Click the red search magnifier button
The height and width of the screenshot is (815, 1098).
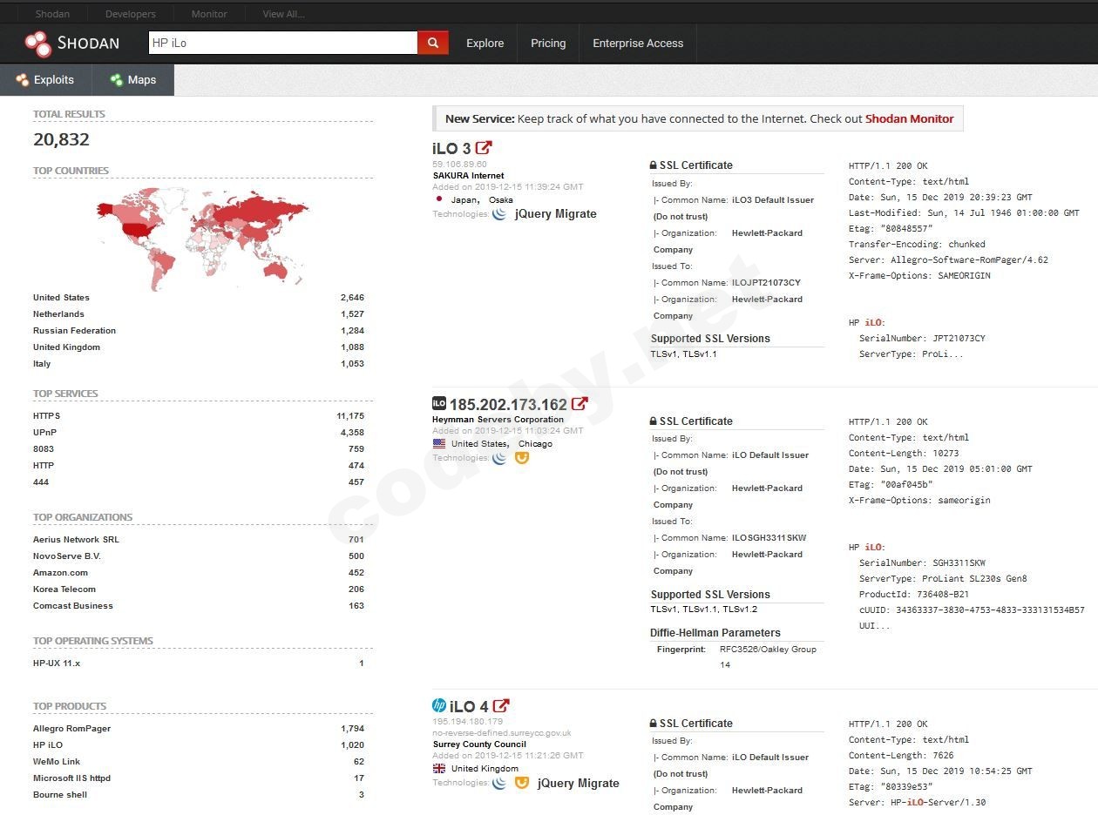click(433, 43)
